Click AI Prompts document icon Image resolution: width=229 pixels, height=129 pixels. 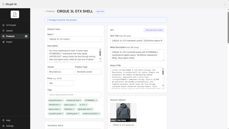coord(3,25)
